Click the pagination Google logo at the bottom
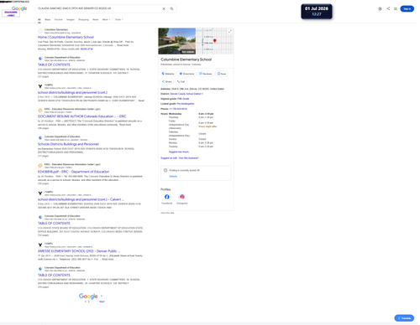The width and height of the screenshot is (420, 325). [x=88, y=296]
